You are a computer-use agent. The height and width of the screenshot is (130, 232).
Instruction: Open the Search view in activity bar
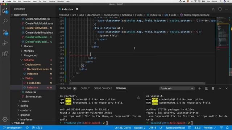[5, 21]
